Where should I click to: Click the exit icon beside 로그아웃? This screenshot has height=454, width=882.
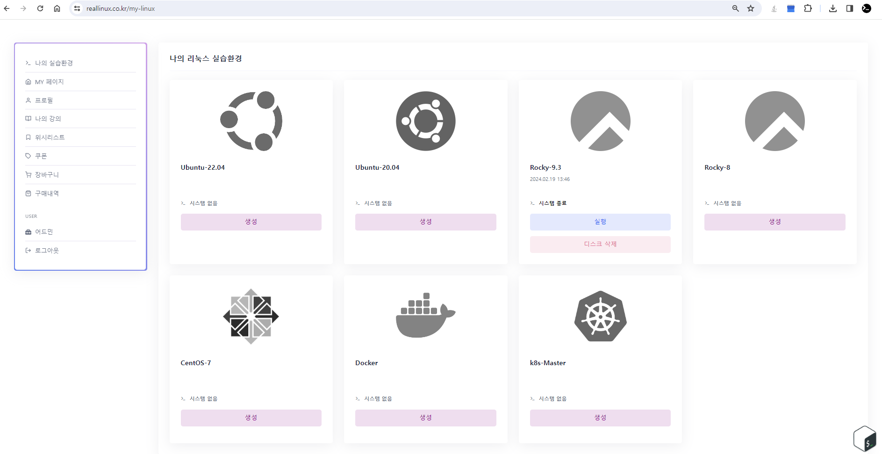click(28, 251)
